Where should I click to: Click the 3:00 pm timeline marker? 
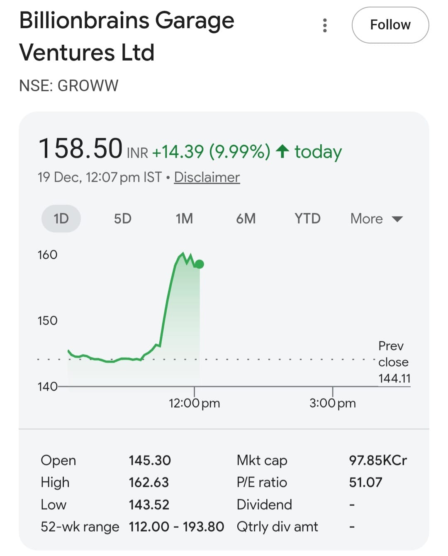point(332,403)
